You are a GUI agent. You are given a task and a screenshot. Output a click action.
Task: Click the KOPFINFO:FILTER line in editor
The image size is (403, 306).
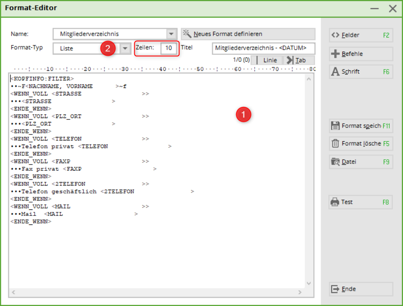[x=42, y=79]
